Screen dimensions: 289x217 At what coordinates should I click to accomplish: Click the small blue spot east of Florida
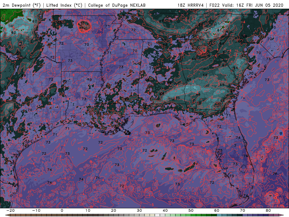(x=281, y=133)
